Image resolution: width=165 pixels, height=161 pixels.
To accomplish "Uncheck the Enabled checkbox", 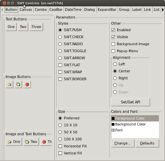I will tap(113, 30).
